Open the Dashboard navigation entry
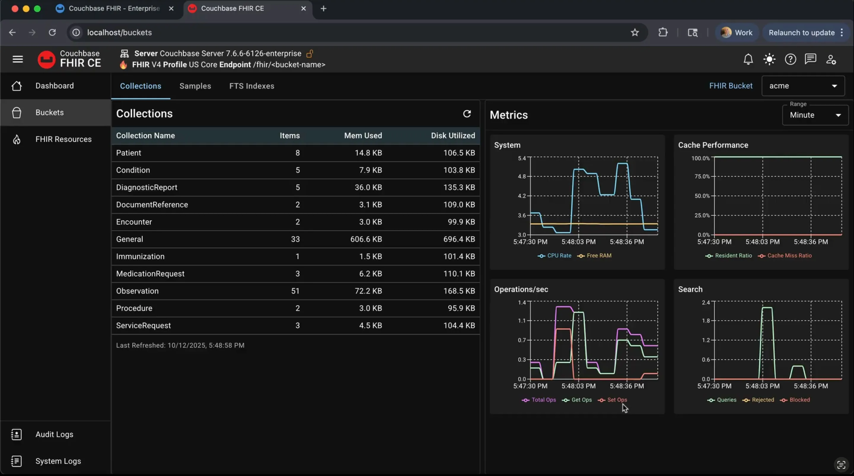854x476 pixels. pos(54,85)
